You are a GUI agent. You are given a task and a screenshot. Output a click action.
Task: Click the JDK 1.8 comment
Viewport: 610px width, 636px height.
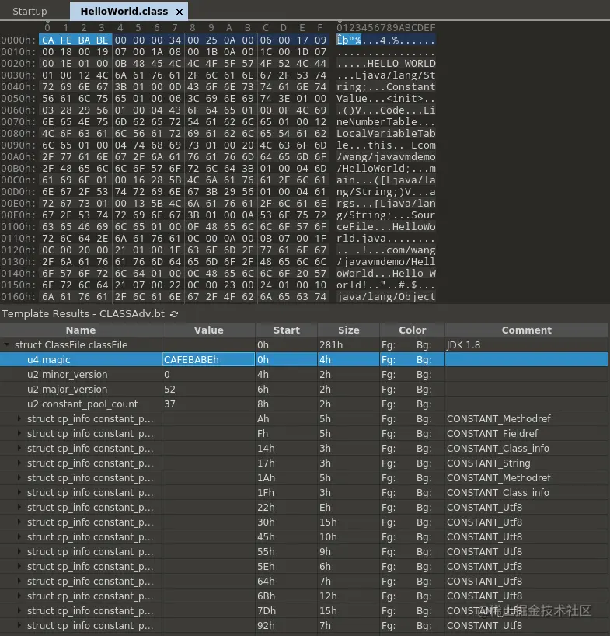pos(463,345)
